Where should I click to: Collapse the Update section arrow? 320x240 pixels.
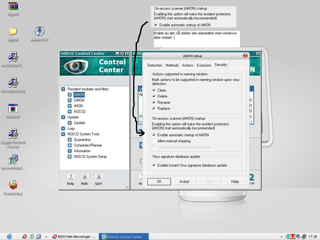click(63, 117)
